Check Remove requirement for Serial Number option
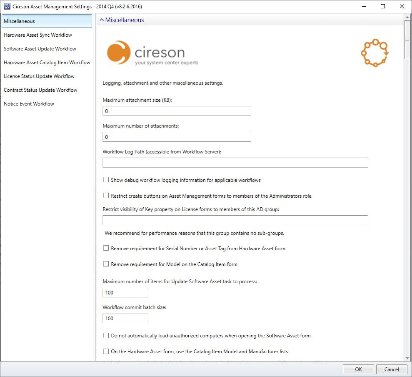This screenshot has height=377, width=412. click(x=106, y=248)
